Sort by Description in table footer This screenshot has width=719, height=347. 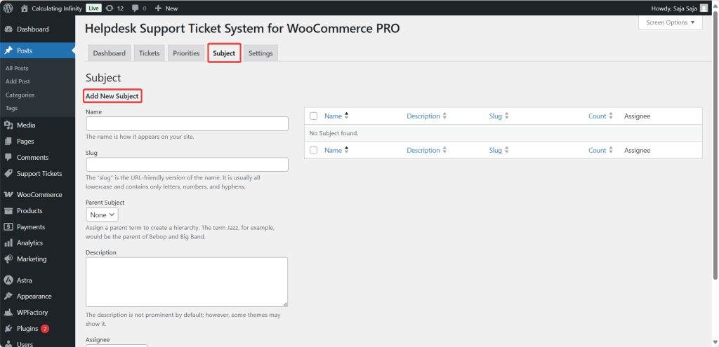(x=426, y=150)
